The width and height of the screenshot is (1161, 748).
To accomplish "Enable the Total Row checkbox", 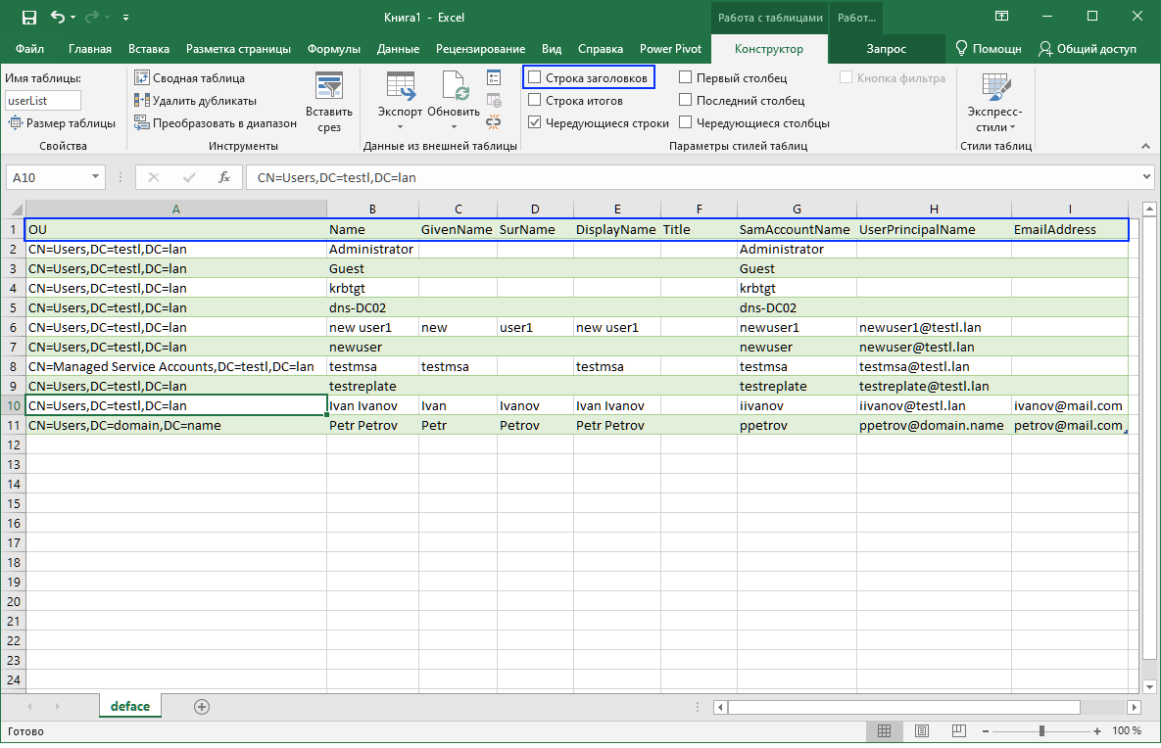I will (534, 100).
